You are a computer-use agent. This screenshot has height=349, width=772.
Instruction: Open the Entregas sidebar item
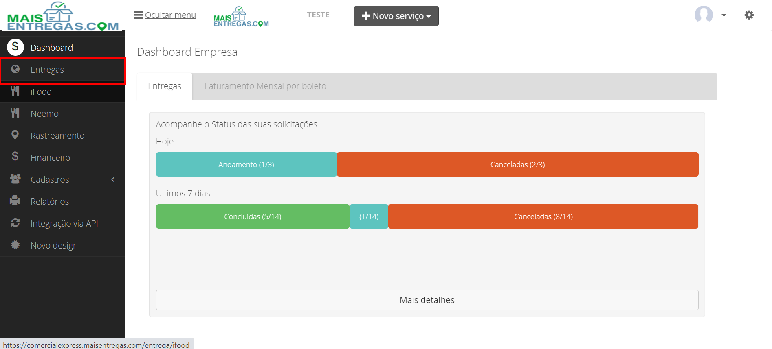62,70
